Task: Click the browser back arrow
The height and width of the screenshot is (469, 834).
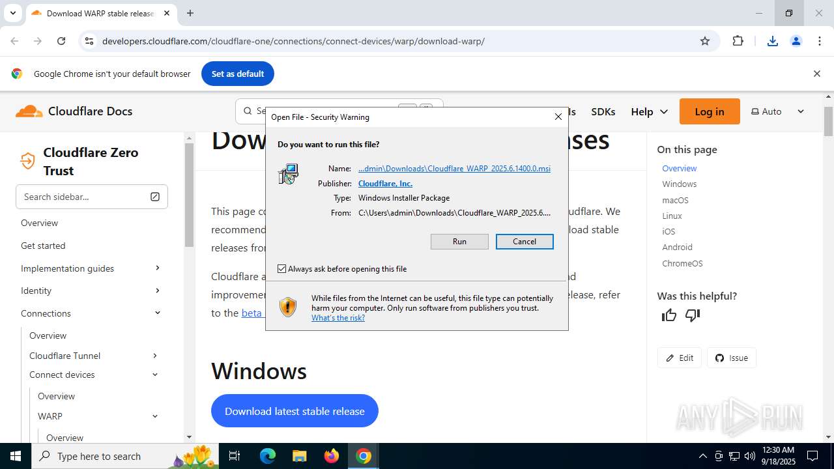Action: coord(14,41)
